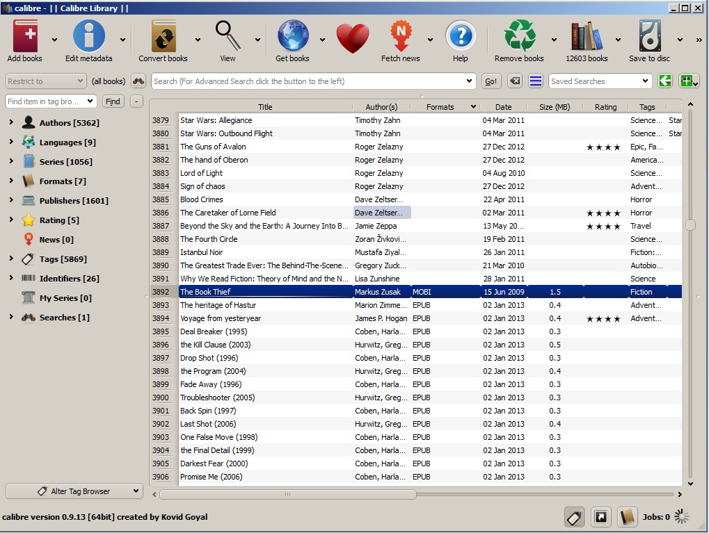Click the News category icon
The height and width of the screenshot is (533, 709).
click(29, 239)
